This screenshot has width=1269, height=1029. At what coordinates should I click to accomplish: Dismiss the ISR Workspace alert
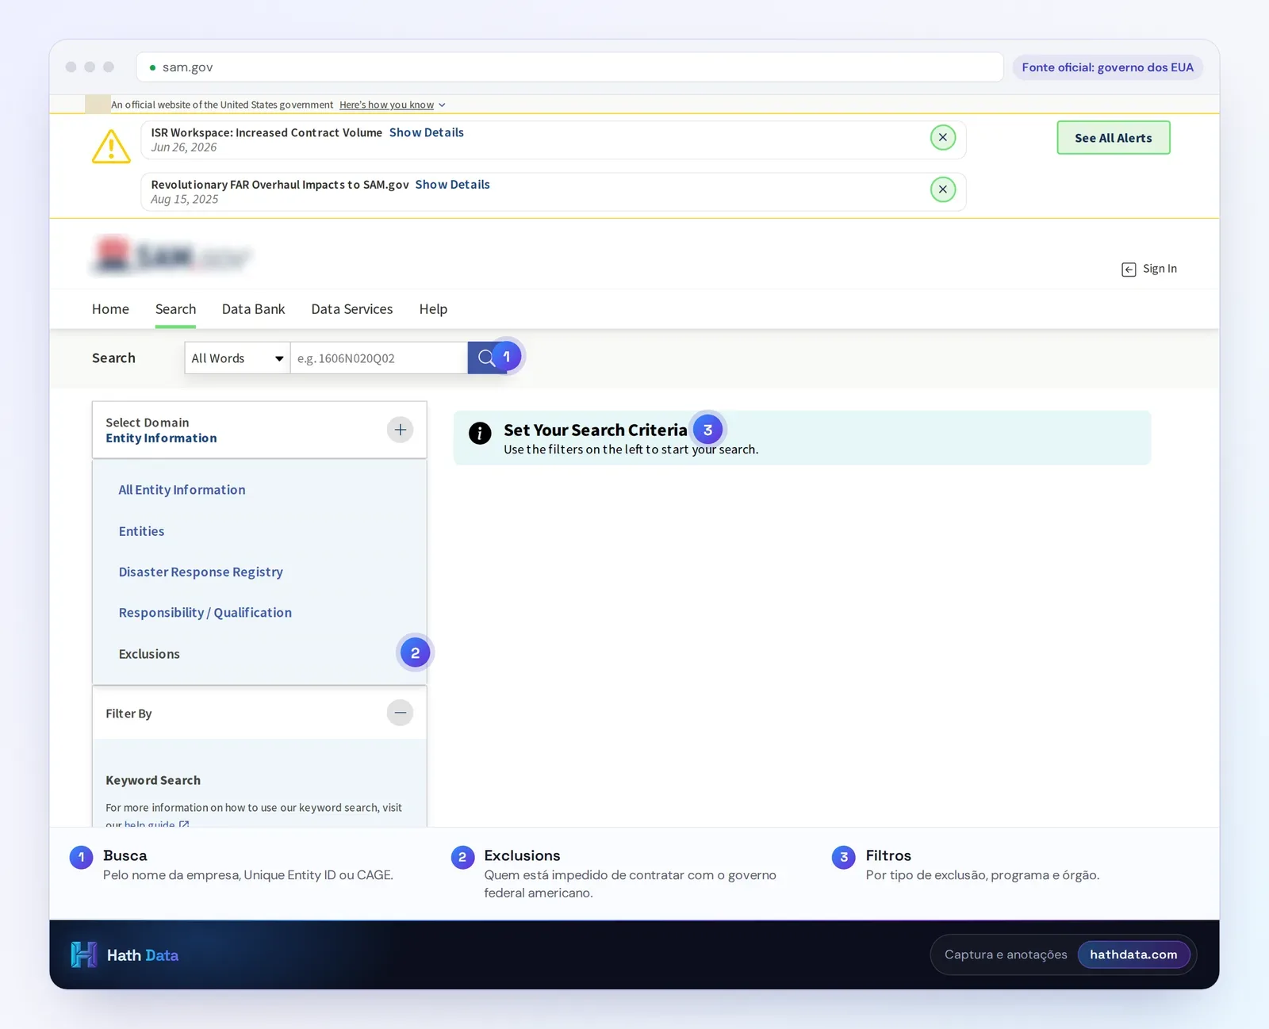(942, 137)
